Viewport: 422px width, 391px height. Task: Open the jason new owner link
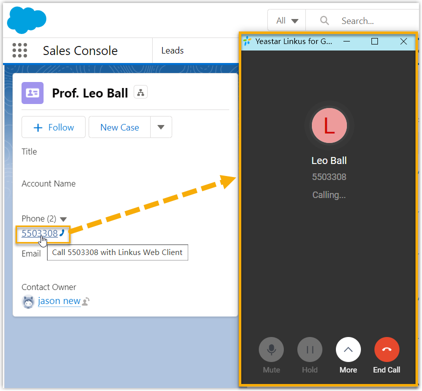point(59,301)
